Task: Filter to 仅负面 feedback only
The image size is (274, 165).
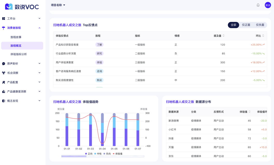Action: point(260,25)
